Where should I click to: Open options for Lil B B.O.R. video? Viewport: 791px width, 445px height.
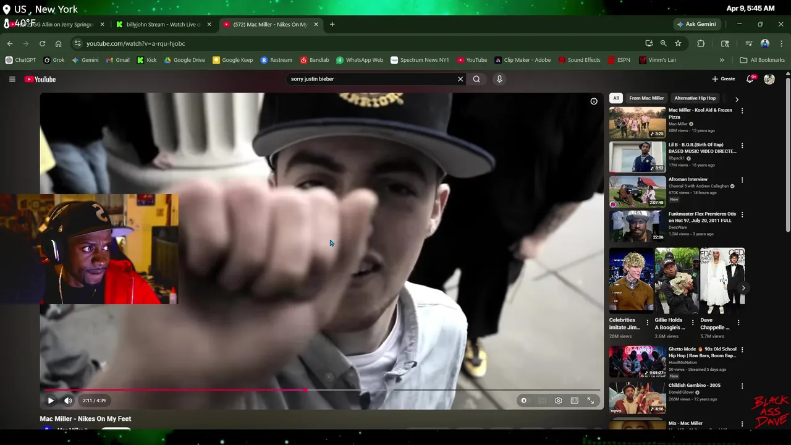(x=742, y=145)
